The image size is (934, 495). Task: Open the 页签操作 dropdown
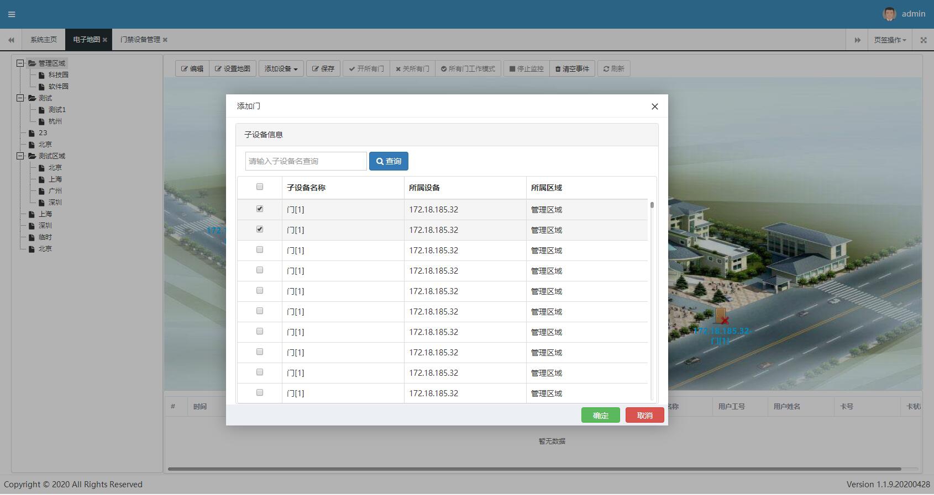890,40
